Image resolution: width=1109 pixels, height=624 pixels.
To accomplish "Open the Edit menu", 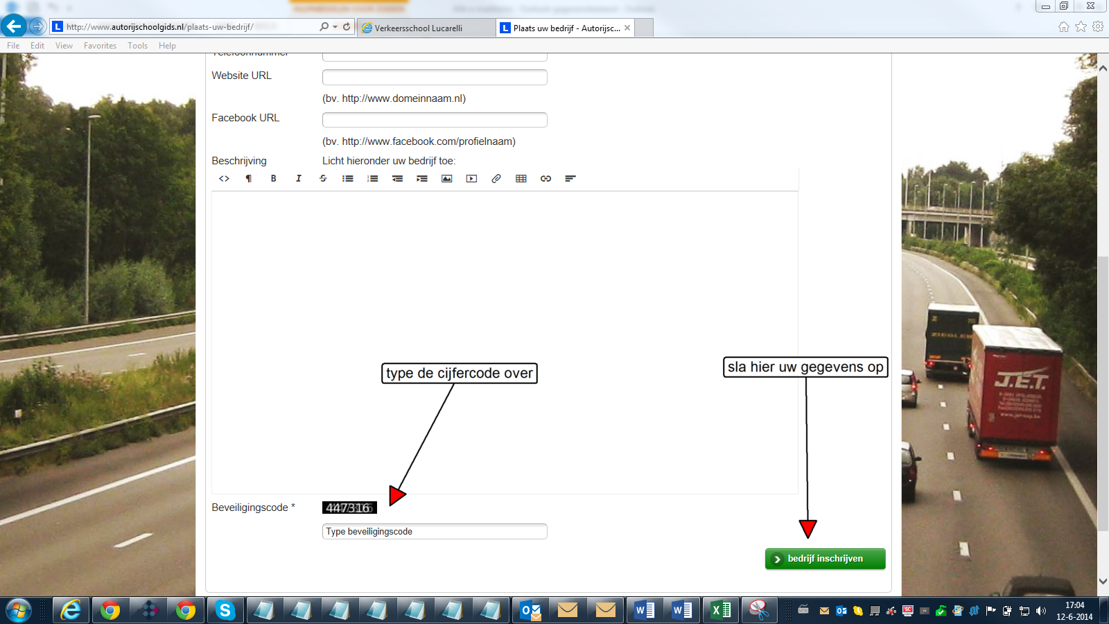I will [x=37, y=46].
